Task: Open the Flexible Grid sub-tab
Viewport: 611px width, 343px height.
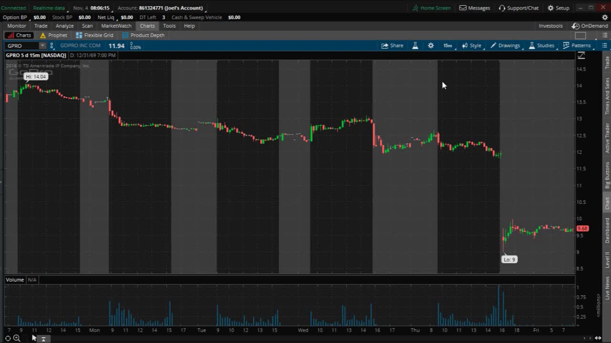Action: click(95, 35)
